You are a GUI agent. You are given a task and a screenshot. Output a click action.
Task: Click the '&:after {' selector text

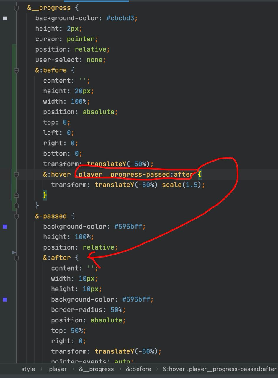coord(61,258)
